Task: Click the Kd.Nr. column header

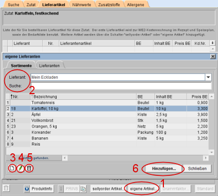Action: 200,43
